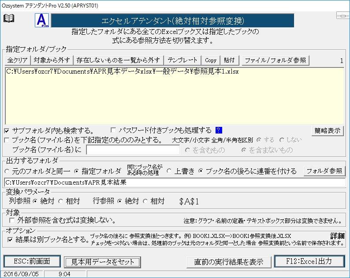Click the エクセルアテンダント(絶対相対参照変換) title banner
Viewport: 350px width, 278px height.
click(173, 21)
